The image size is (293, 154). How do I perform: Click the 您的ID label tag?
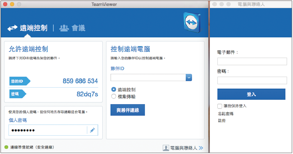pos(20,81)
